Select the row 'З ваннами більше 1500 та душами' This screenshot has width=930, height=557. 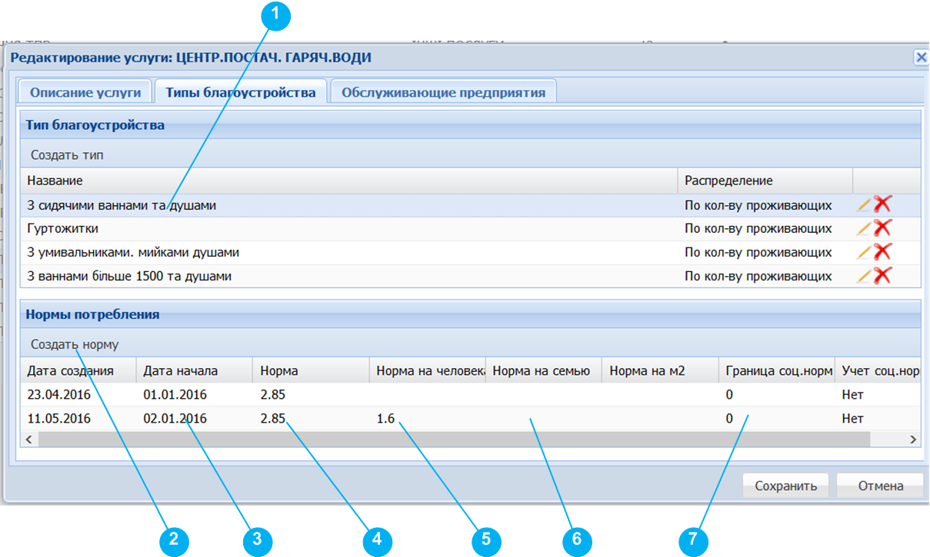coord(470,276)
